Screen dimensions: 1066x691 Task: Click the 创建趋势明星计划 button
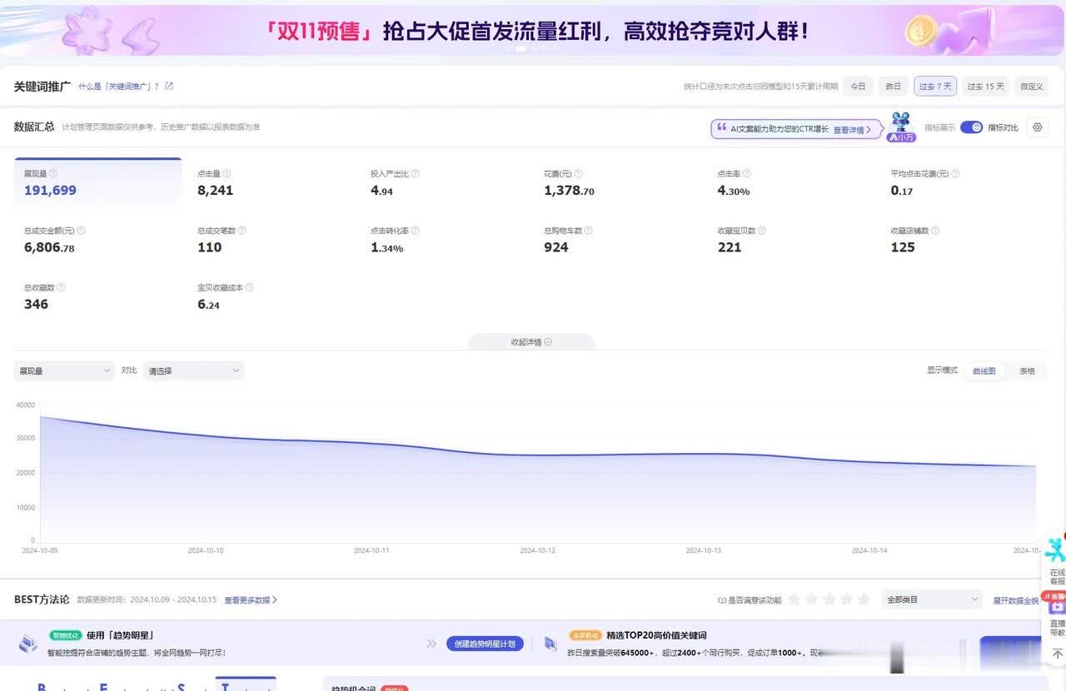click(x=485, y=644)
